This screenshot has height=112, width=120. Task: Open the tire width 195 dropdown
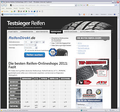pyautogui.click(x=28, y=42)
